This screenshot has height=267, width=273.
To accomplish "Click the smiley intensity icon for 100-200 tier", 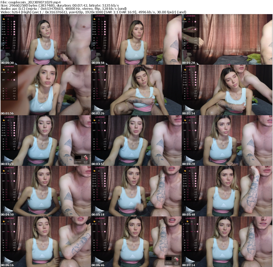I will point(14,34).
